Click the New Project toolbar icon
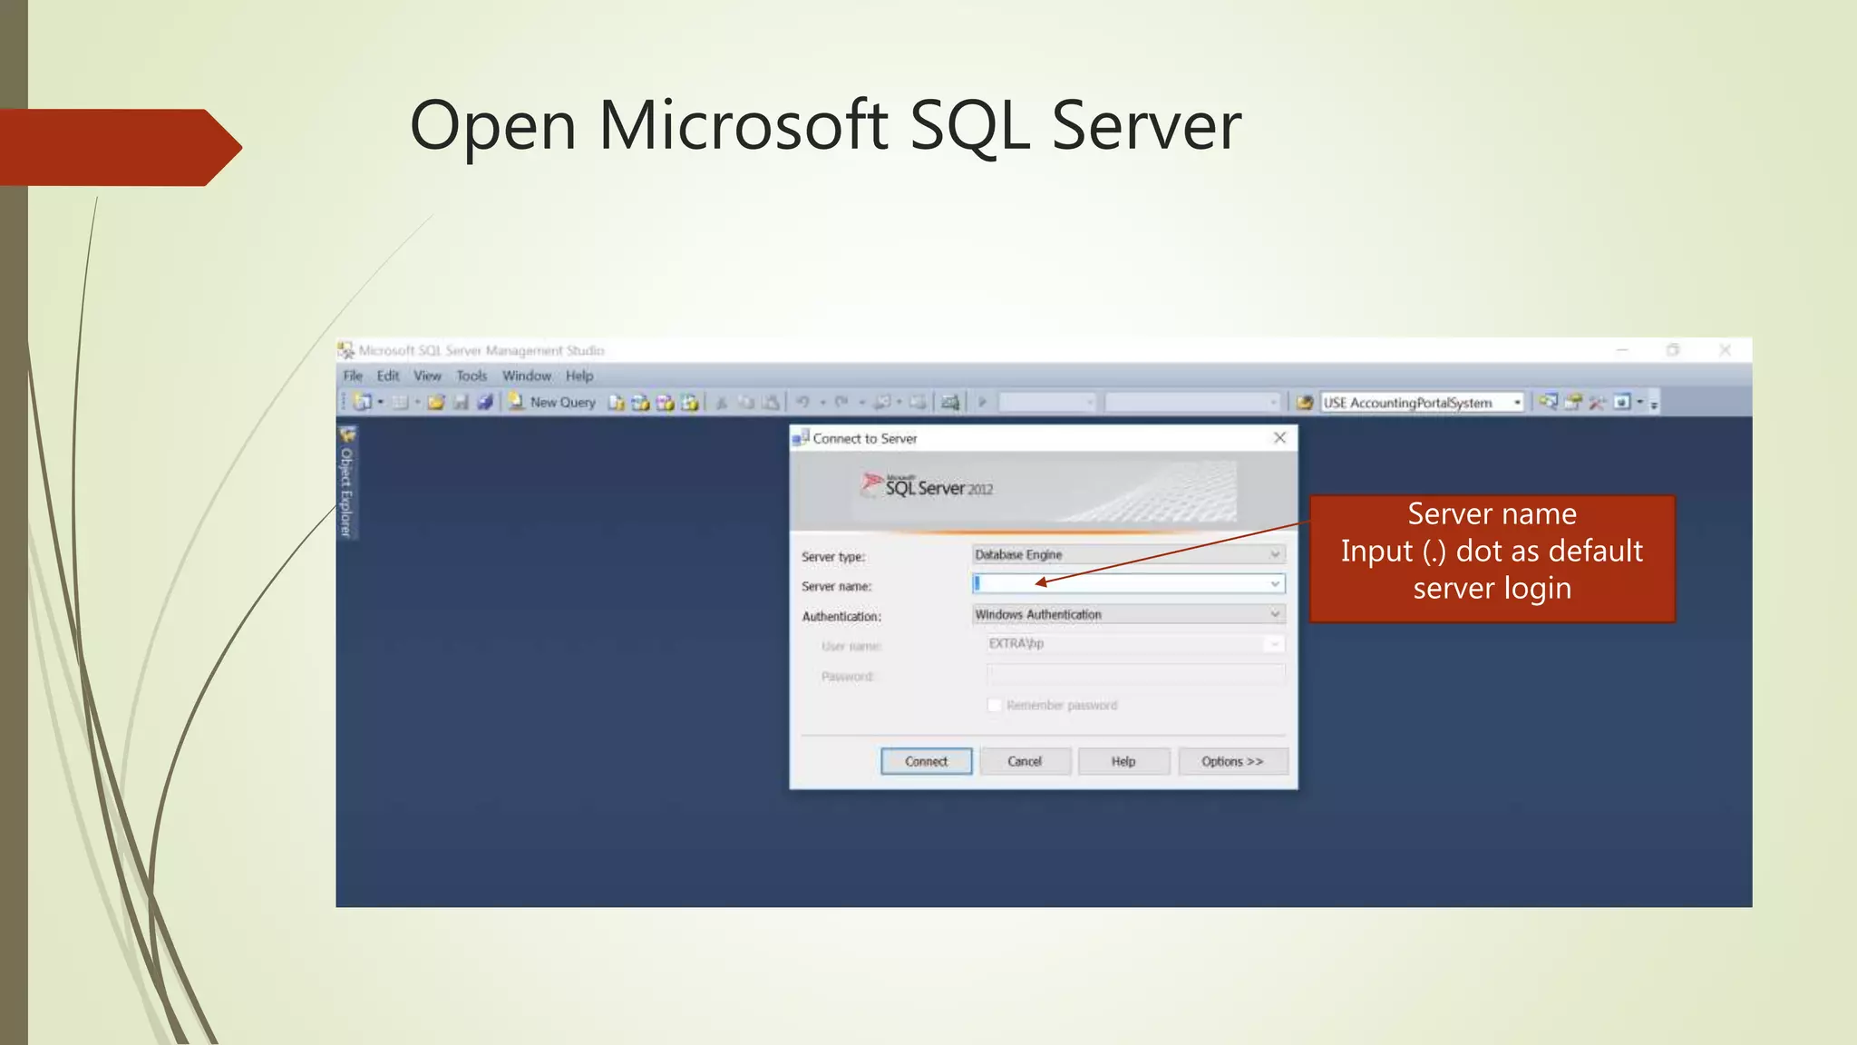Viewport: 1857px width, 1045px height. tap(363, 402)
